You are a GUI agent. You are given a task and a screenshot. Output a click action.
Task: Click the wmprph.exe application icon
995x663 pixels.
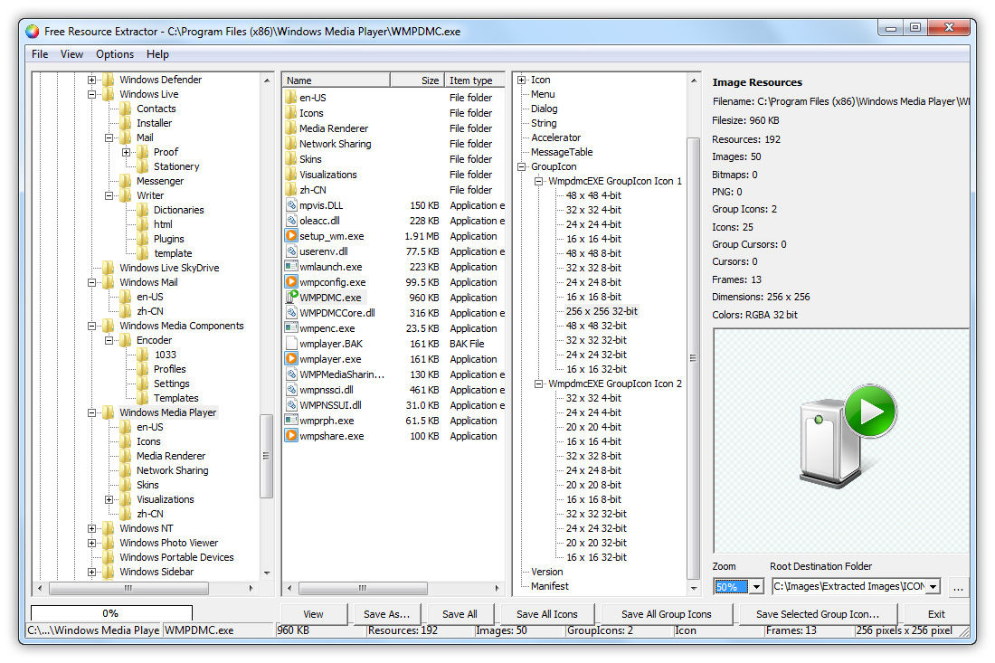291,421
